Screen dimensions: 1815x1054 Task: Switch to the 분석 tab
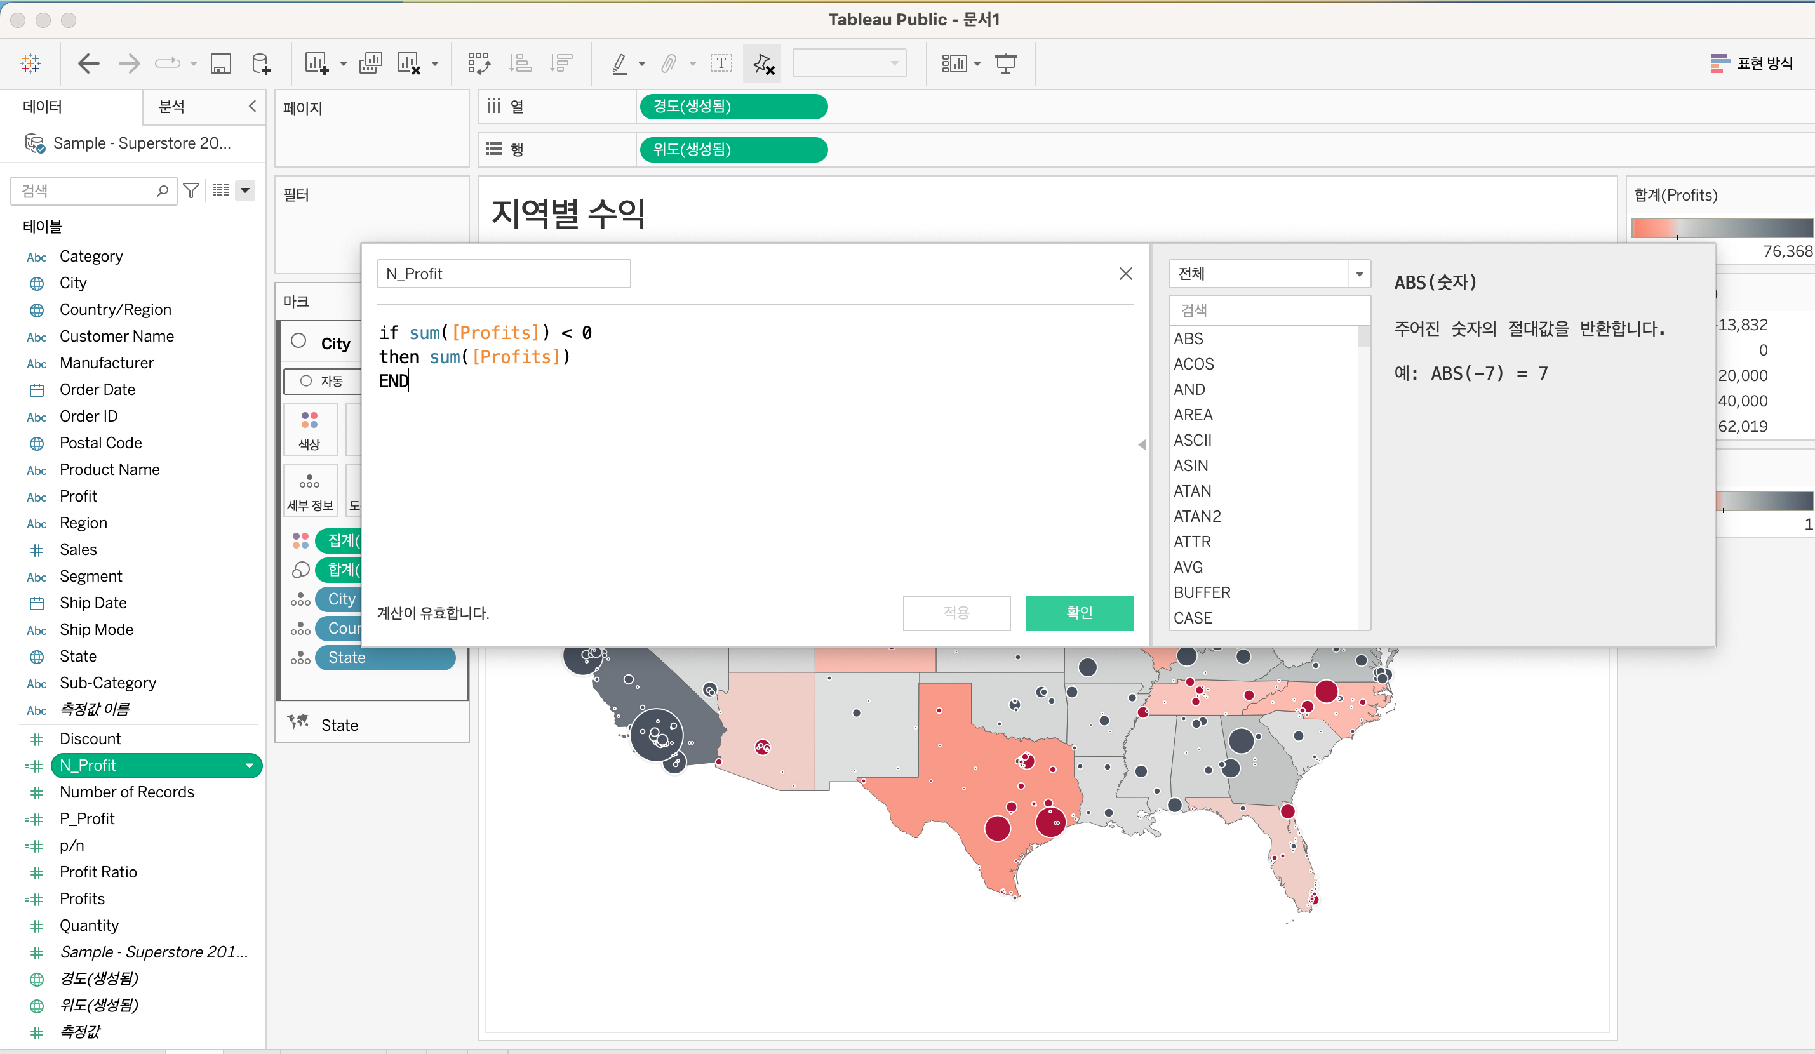pyautogui.click(x=171, y=107)
